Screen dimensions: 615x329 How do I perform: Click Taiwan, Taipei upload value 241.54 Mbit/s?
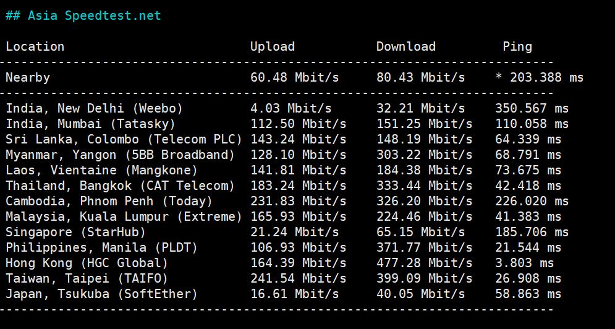(298, 278)
